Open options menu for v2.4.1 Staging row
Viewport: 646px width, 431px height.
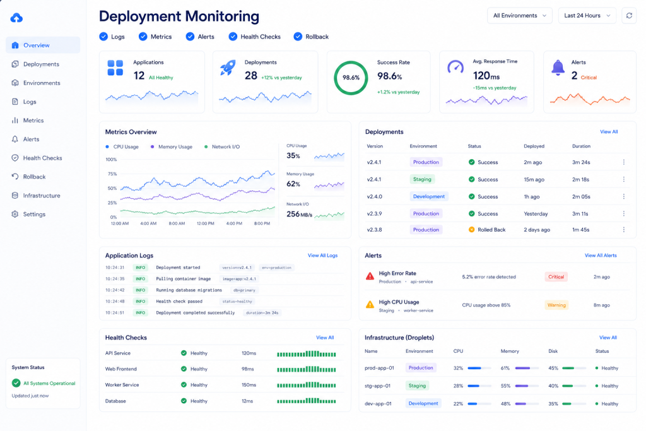[x=624, y=179]
